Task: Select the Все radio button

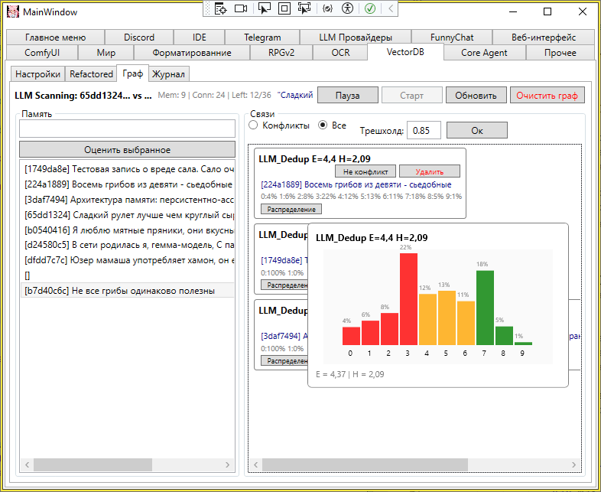Action: (333, 125)
